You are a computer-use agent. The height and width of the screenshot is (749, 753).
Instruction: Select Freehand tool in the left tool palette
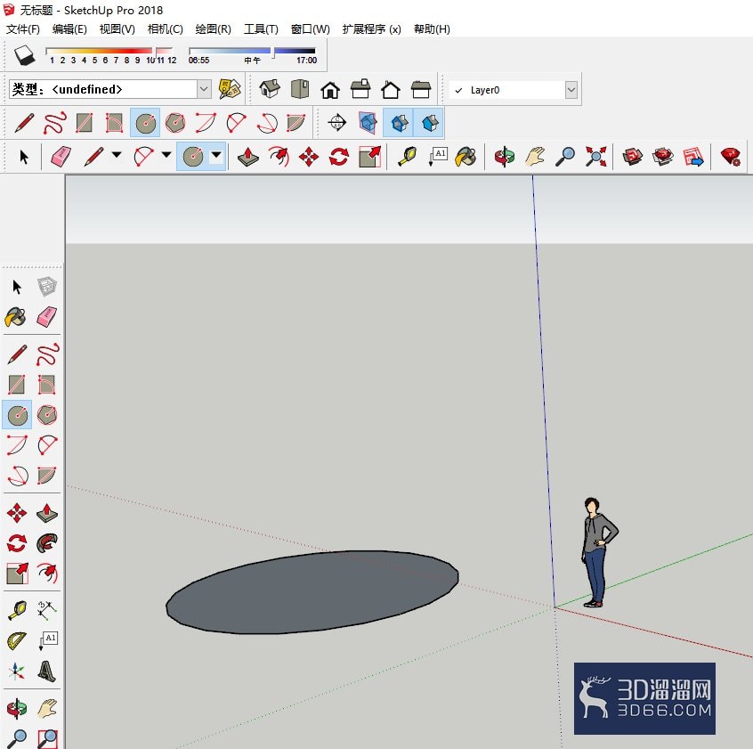(x=47, y=354)
